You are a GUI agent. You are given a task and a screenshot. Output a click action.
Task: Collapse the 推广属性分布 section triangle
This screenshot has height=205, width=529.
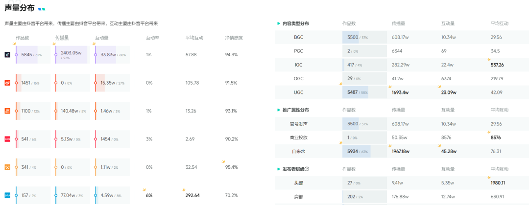coord(279,110)
